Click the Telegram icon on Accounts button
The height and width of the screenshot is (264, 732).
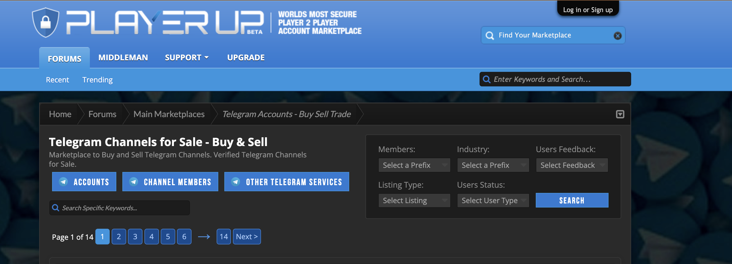tap(63, 182)
